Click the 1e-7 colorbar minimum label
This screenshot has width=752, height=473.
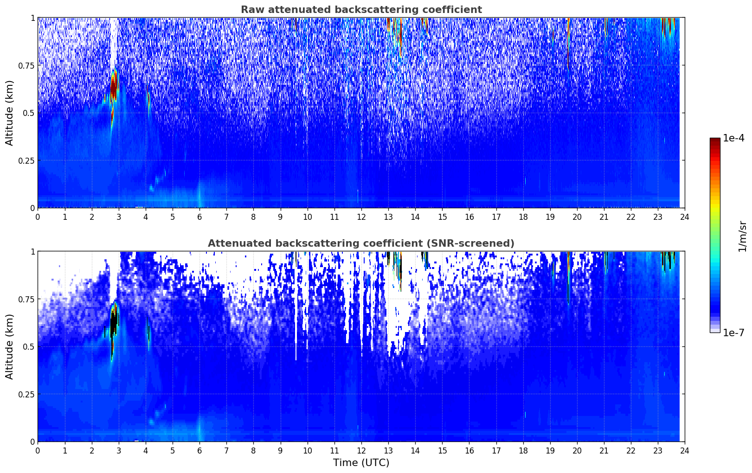pos(734,332)
